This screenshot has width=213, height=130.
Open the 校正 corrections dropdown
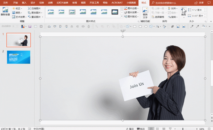point(17,8)
